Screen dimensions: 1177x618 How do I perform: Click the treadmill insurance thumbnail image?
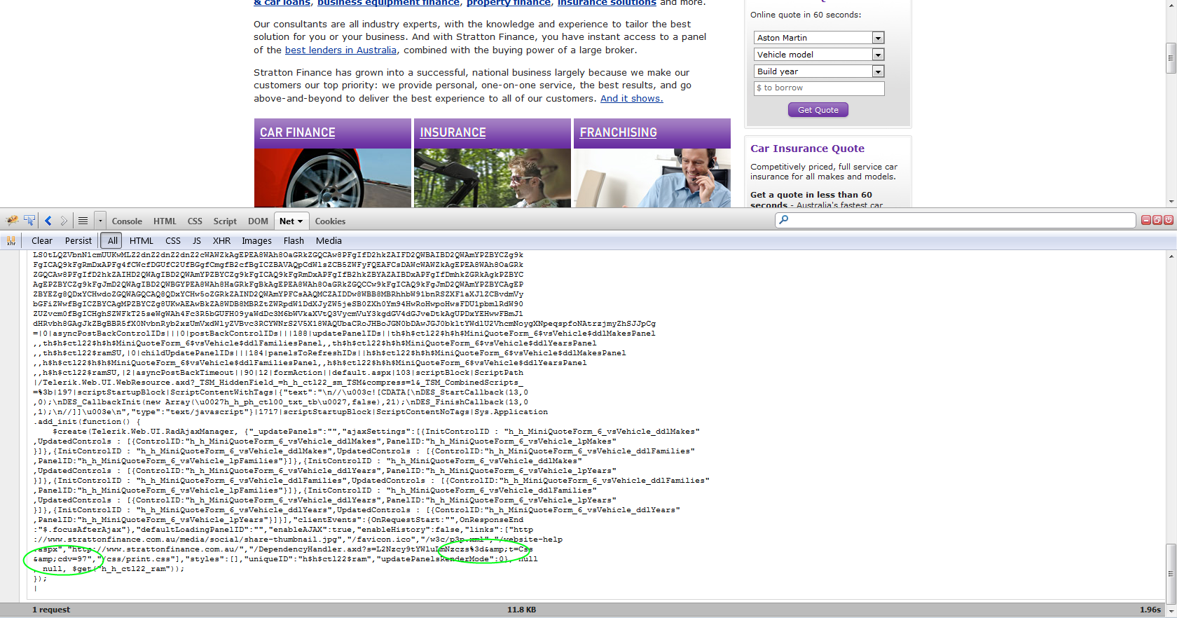[x=493, y=178]
